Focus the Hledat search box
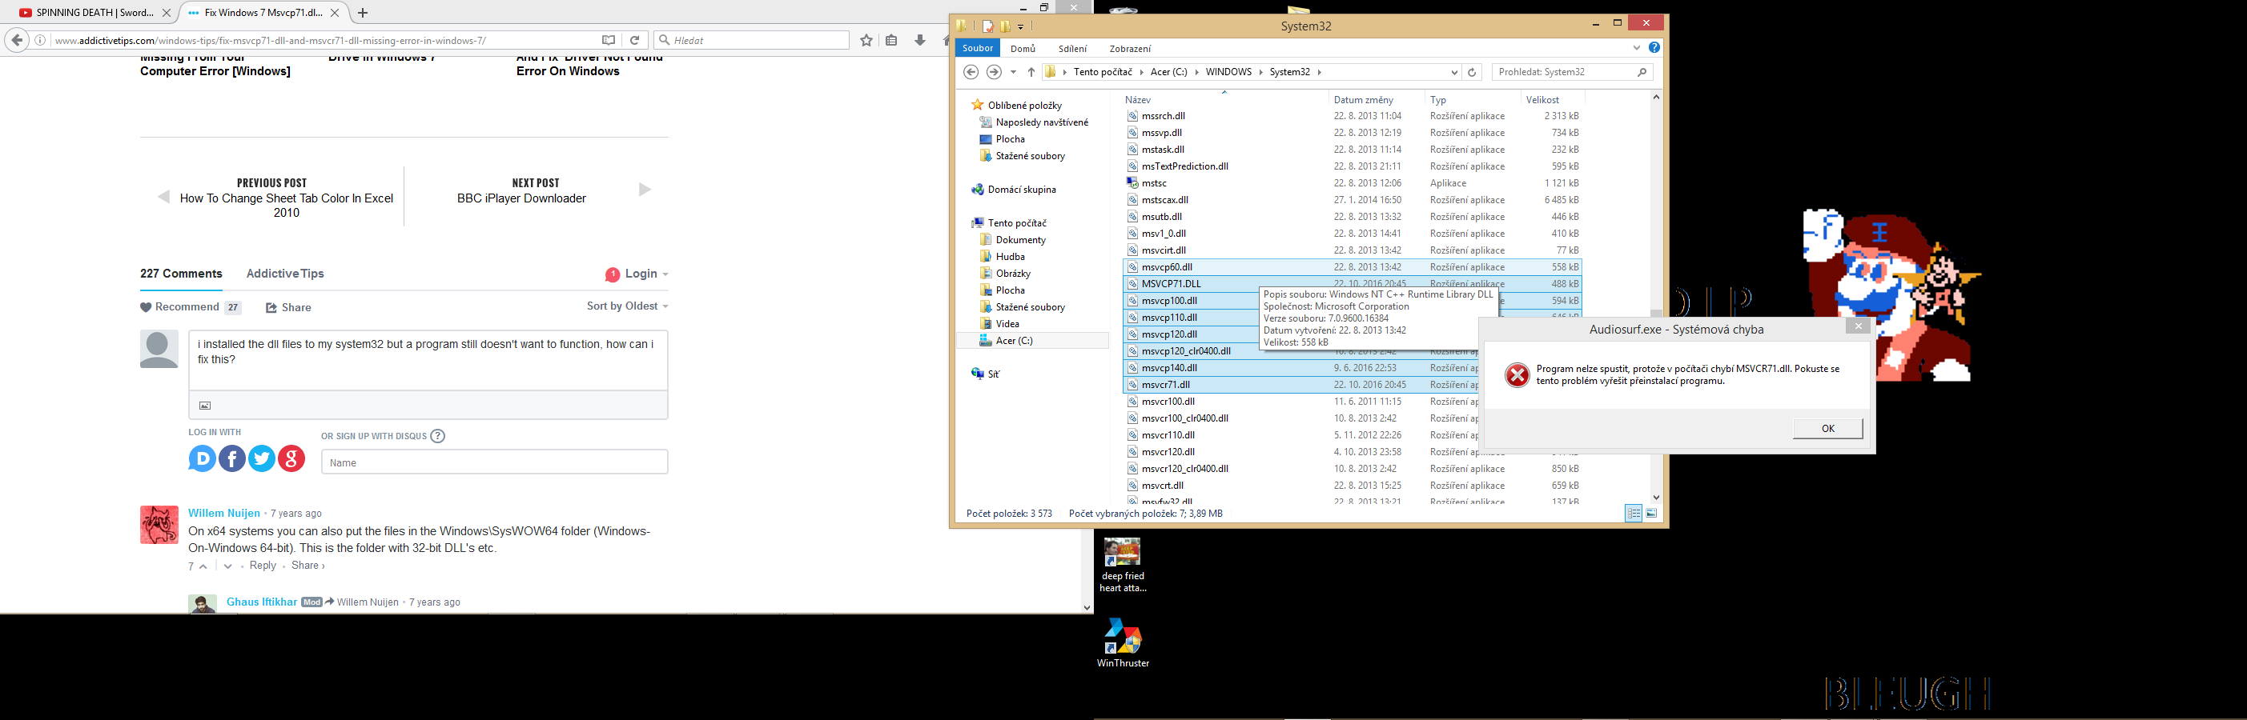 point(751,40)
